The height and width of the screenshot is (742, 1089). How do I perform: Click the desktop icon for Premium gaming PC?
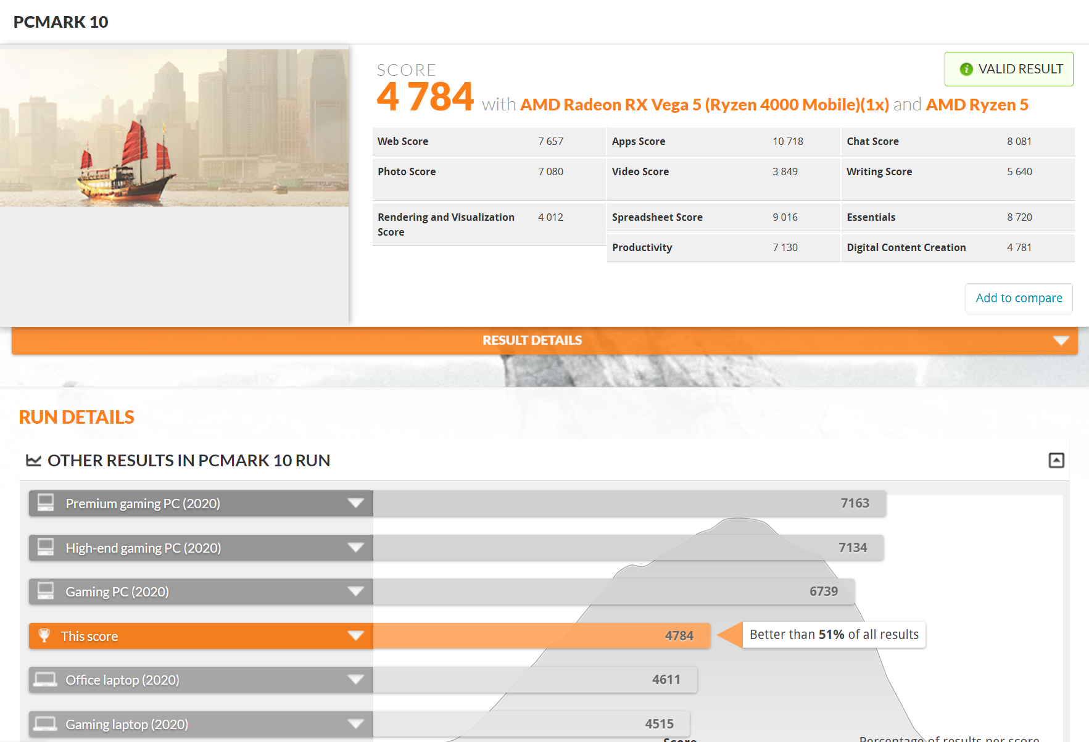point(46,503)
